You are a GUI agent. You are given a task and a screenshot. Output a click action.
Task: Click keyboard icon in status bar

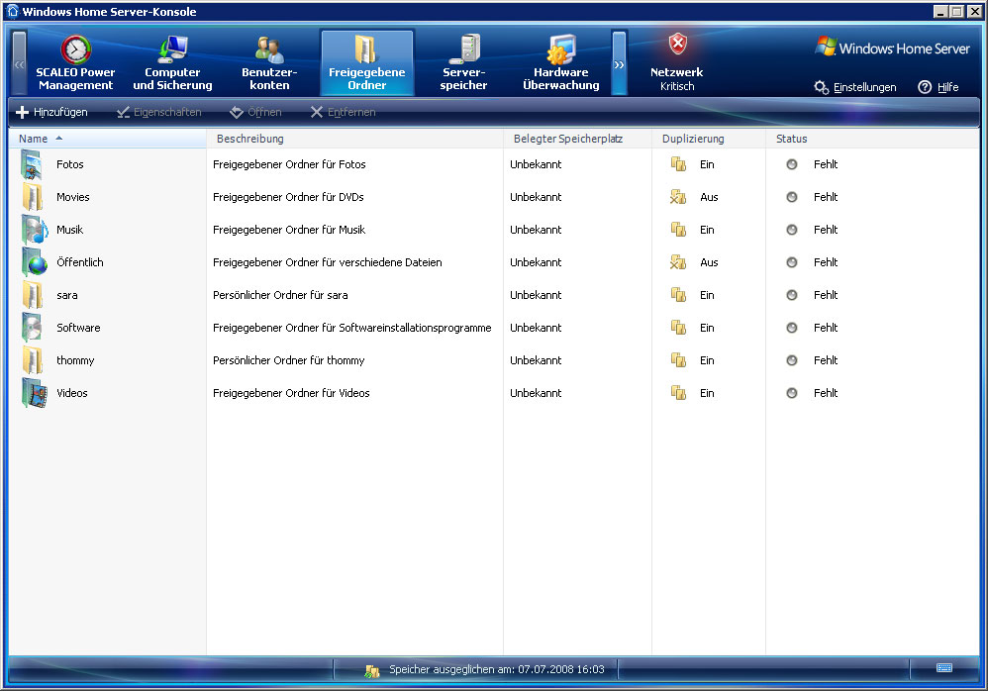pos(943,667)
